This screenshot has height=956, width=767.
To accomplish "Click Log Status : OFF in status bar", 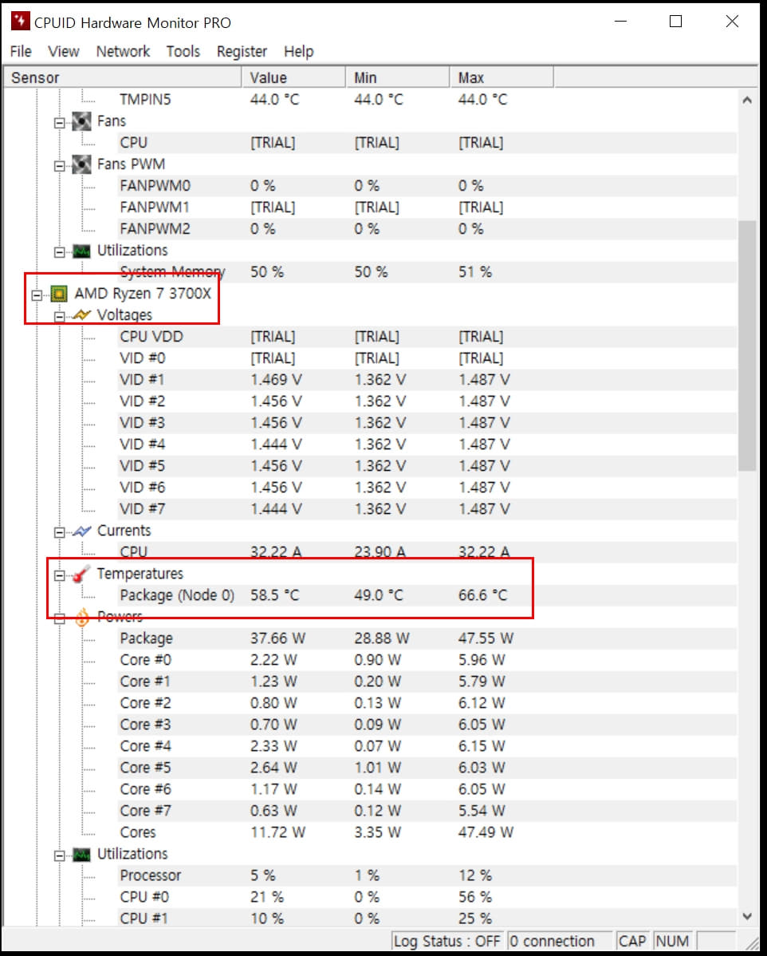I will 447,942.
